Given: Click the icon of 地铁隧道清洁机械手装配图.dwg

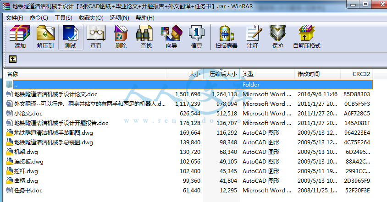Looking at the screenshot, I should pos(9,132).
